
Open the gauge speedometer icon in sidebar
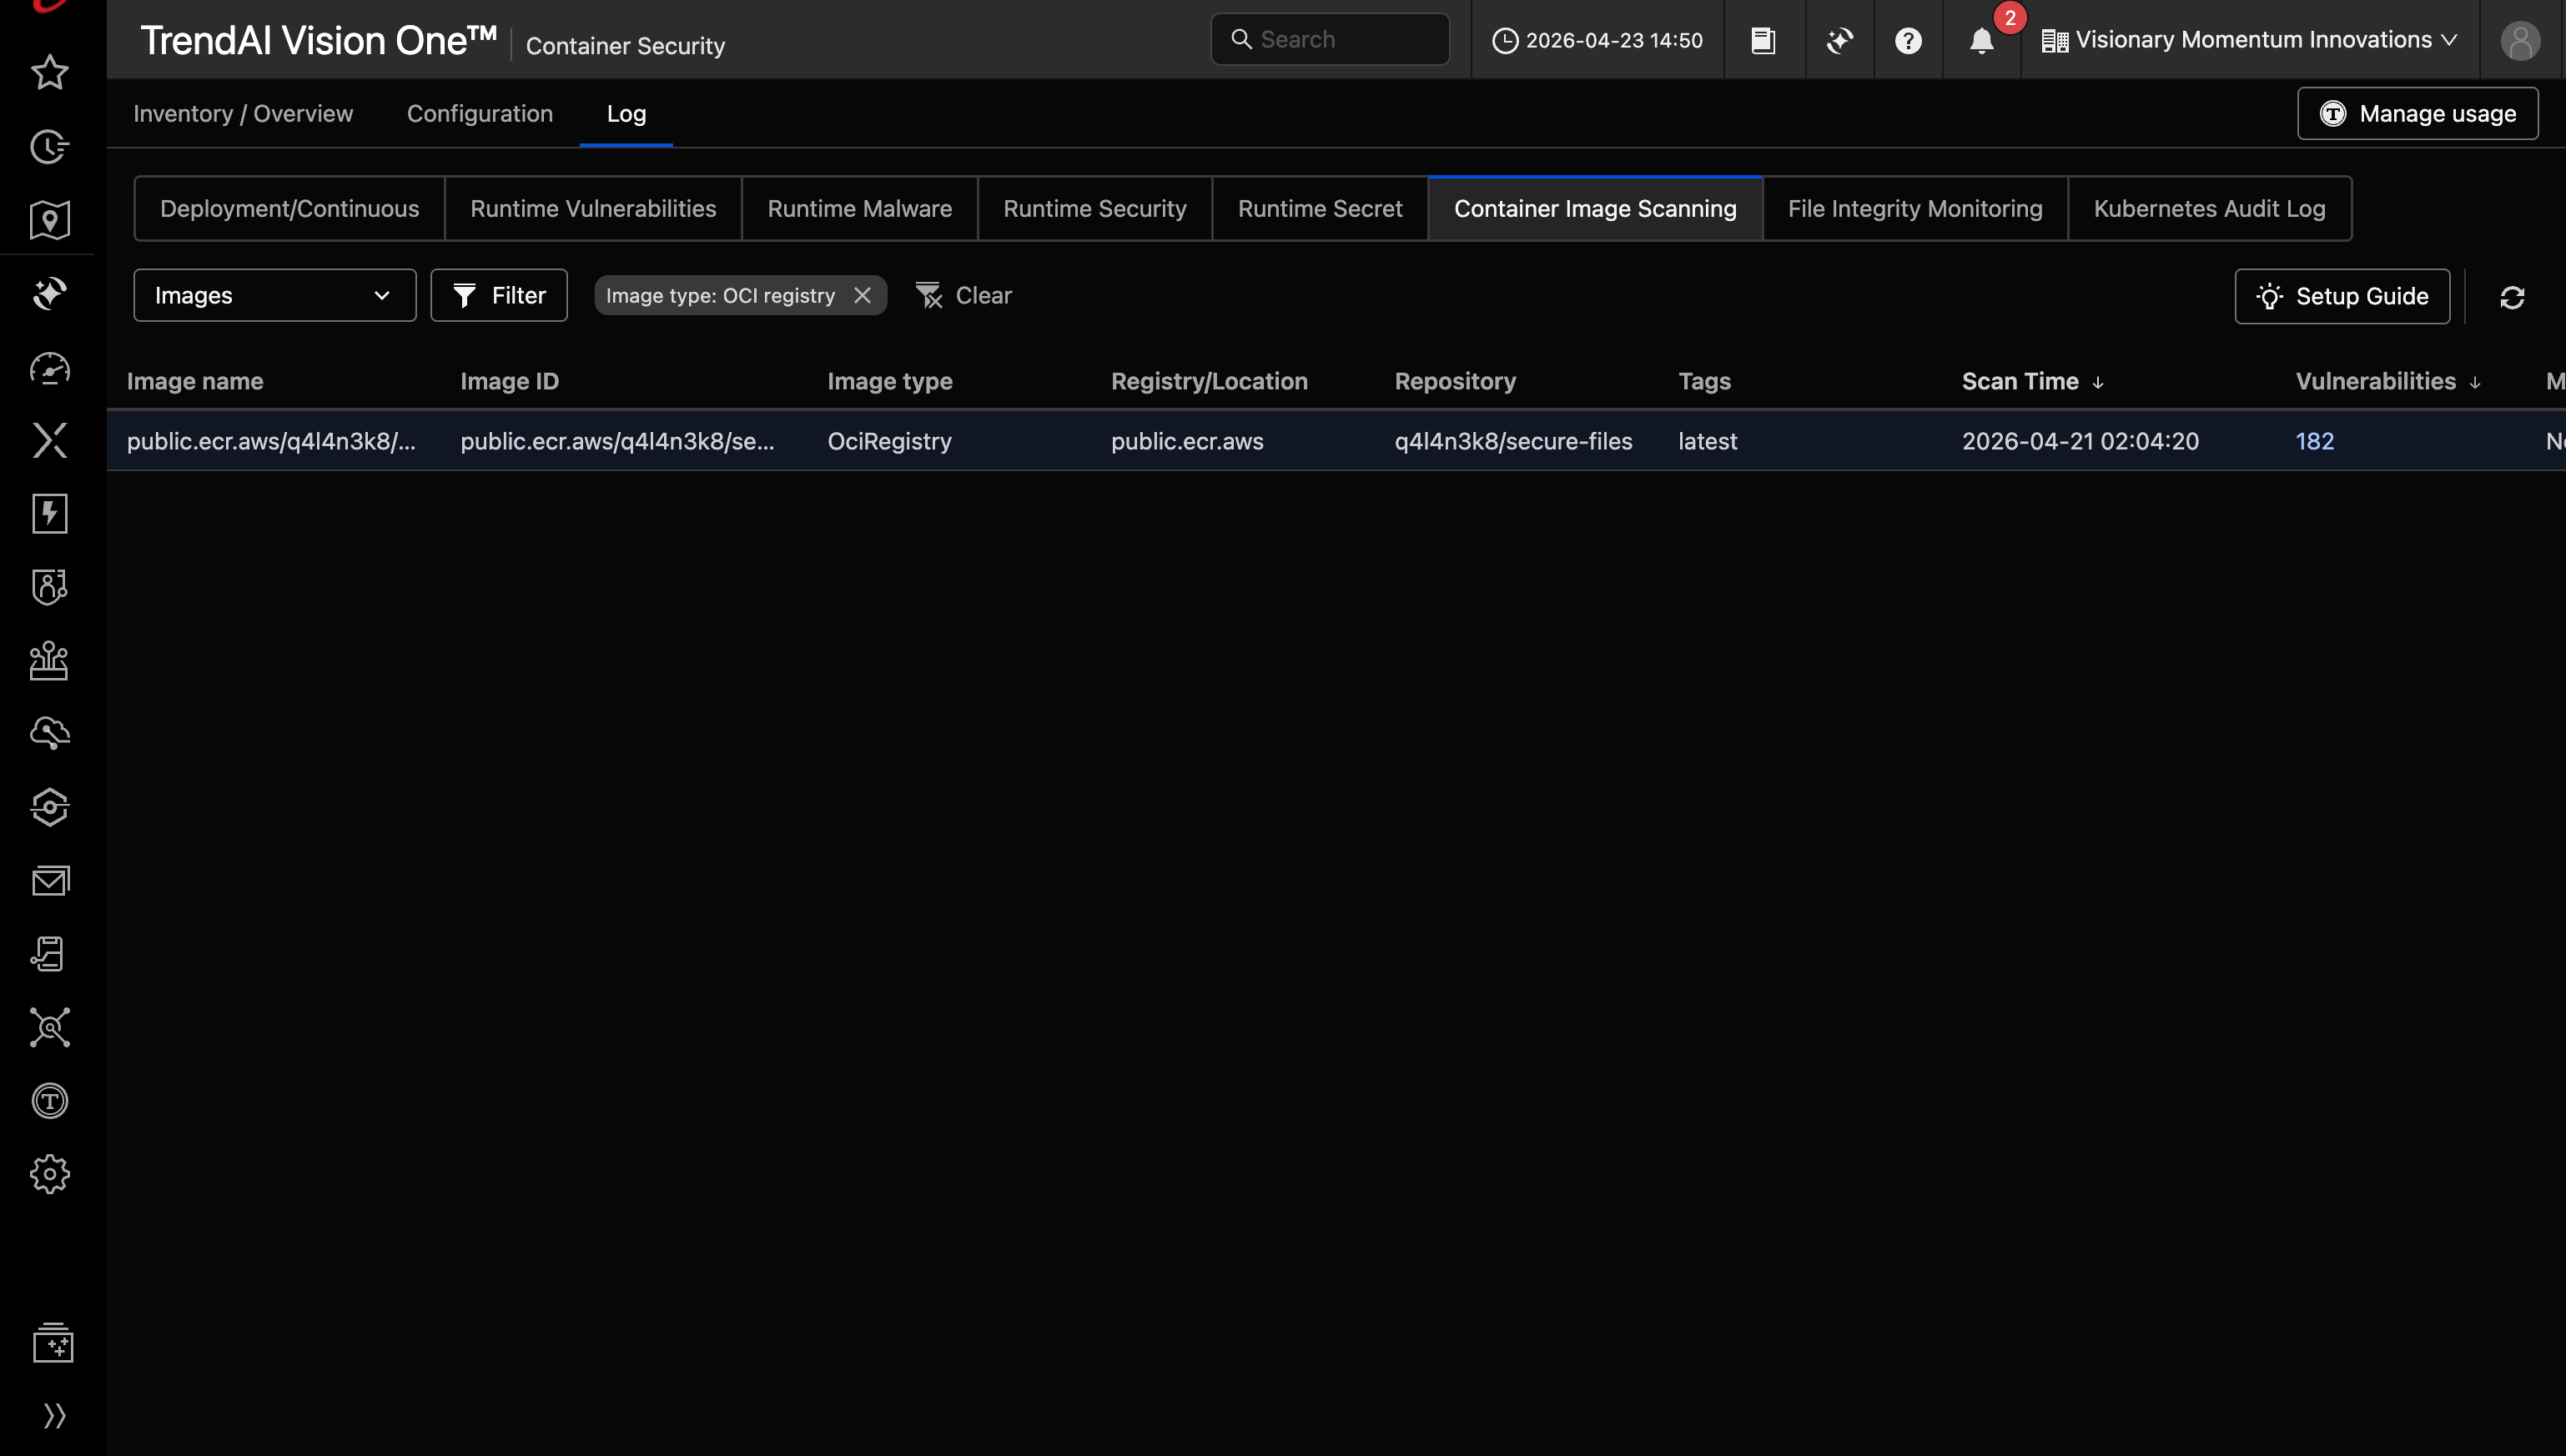(x=49, y=368)
